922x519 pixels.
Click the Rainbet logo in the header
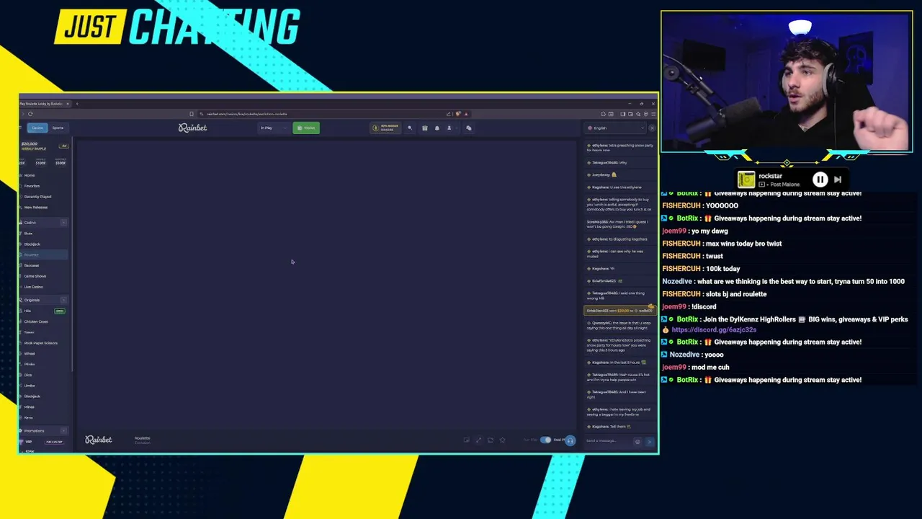tap(192, 128)
